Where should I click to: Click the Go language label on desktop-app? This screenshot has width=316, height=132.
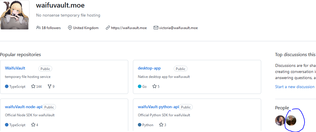145,87
